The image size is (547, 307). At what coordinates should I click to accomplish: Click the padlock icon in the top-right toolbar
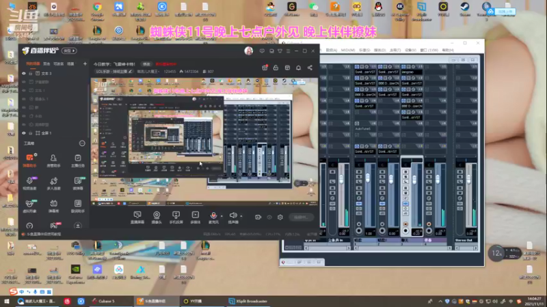tap(276, 68)
